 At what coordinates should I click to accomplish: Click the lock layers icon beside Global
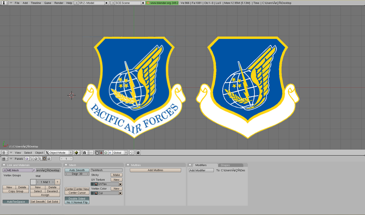pyautogui.click(x=132, y=153)
